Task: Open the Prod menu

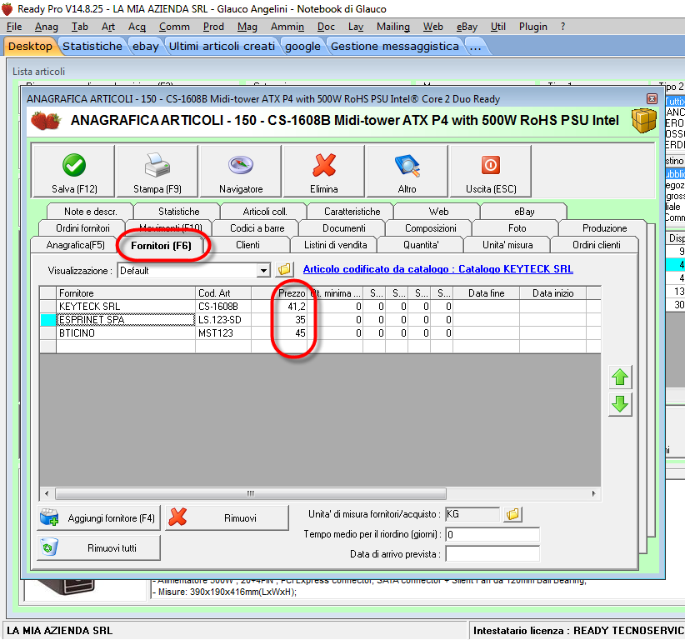Action: (x=213, y=27)
